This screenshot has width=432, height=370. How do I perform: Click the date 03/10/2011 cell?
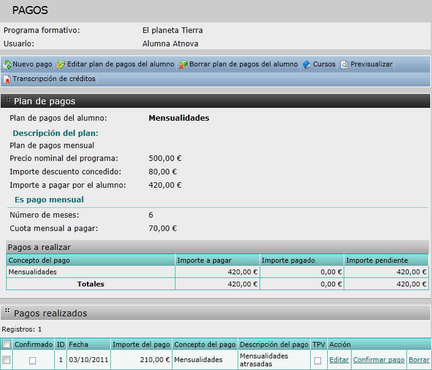tap(88, 360)
